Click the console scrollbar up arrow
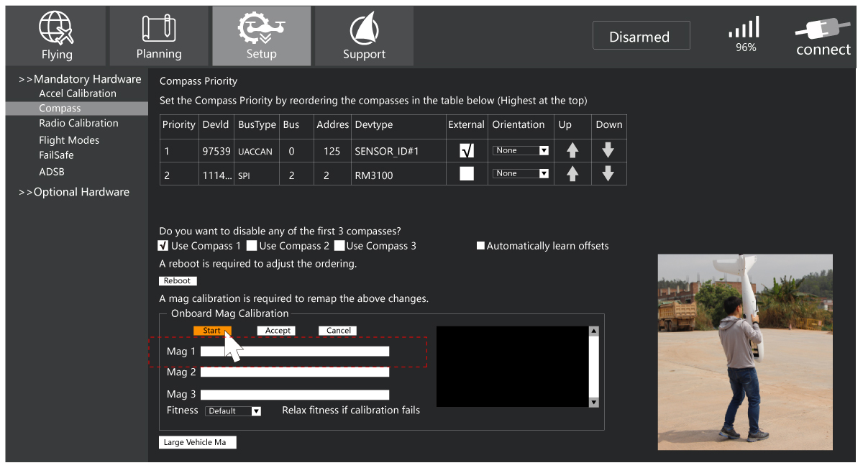This screenshot has width=863, height=468. 593,331
